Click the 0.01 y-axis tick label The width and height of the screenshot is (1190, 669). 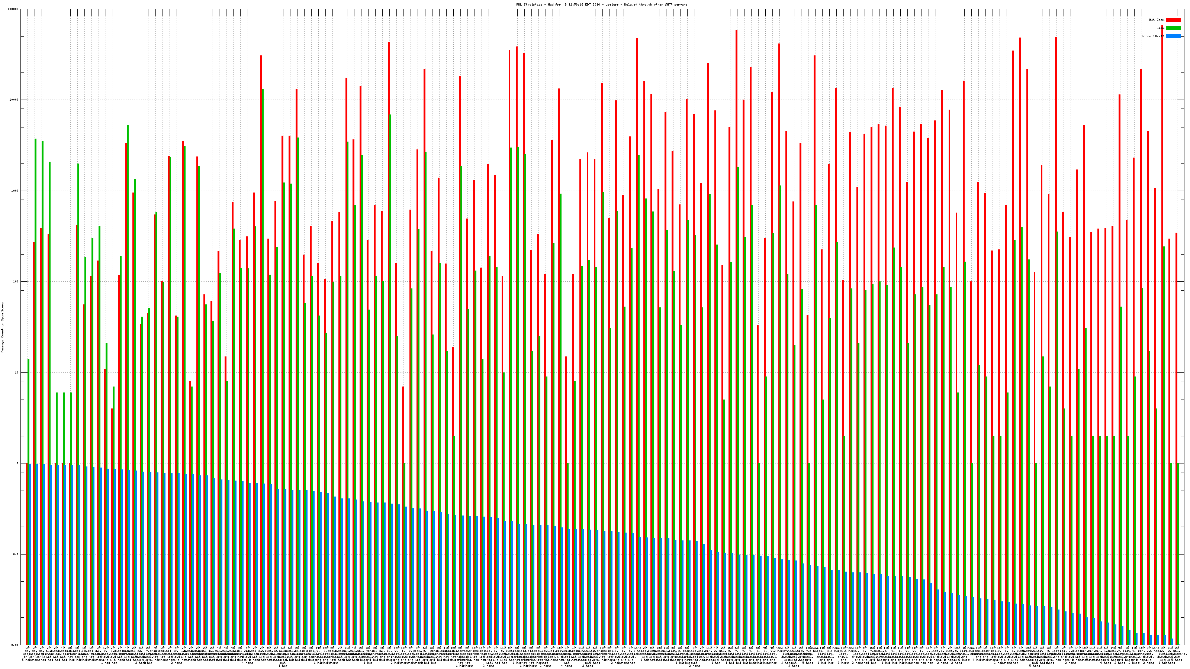click(15, 645)
